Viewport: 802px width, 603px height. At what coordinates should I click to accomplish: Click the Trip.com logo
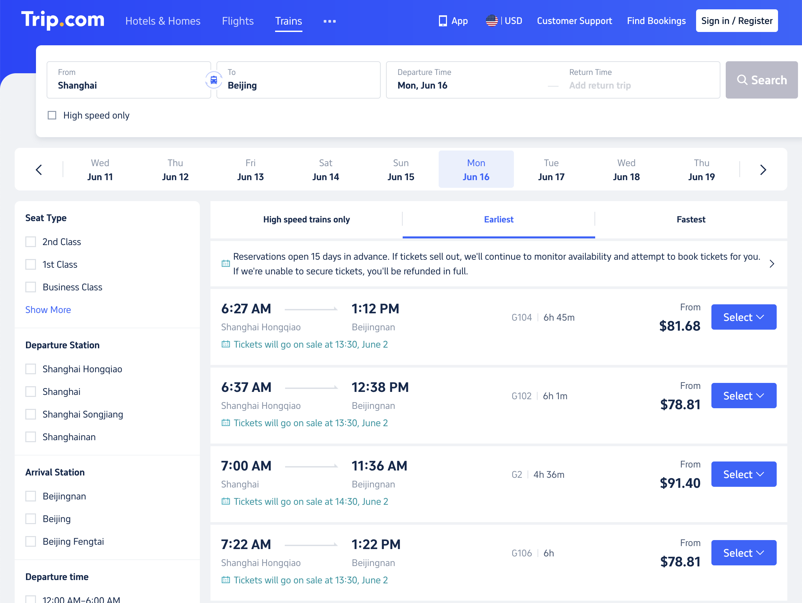tap(63, 20)
